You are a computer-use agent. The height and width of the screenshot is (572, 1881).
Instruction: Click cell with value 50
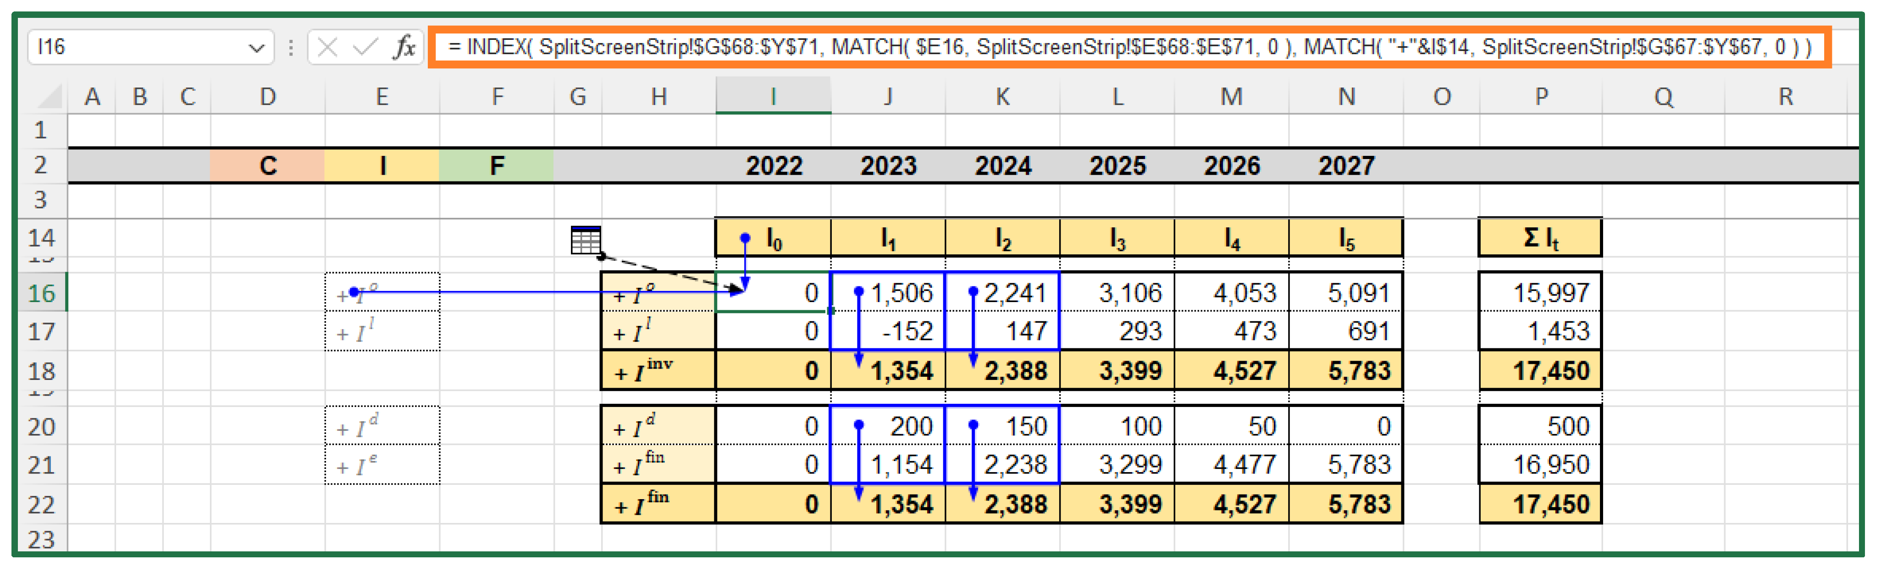(x=1232, y=426)
